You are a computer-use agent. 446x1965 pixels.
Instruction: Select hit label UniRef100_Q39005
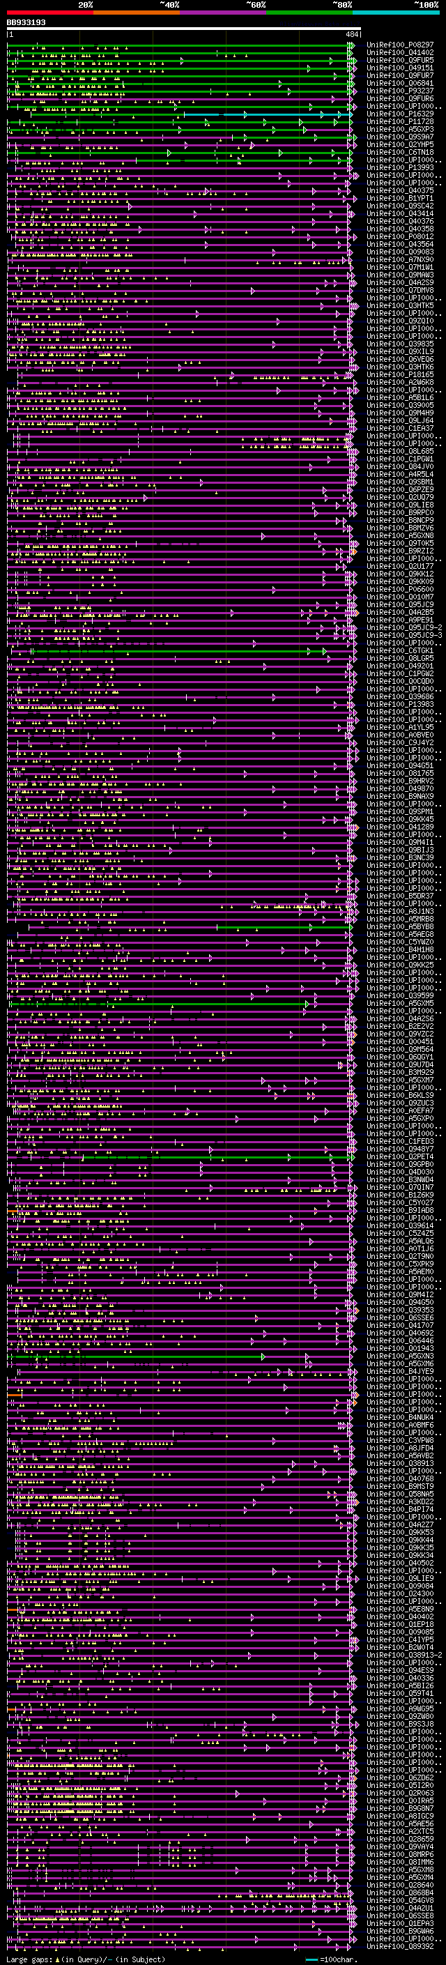pyautogui.click(x=400, y=405)
